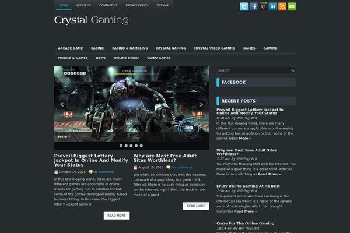Click Read More in sidebar Adult Sites excerpt
This screenshot has height=233, width=350.
click(269, 174)
